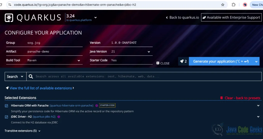Uncheck Hibernate ORM with Panache extension
Screen dimensions: 263x139
6,106
